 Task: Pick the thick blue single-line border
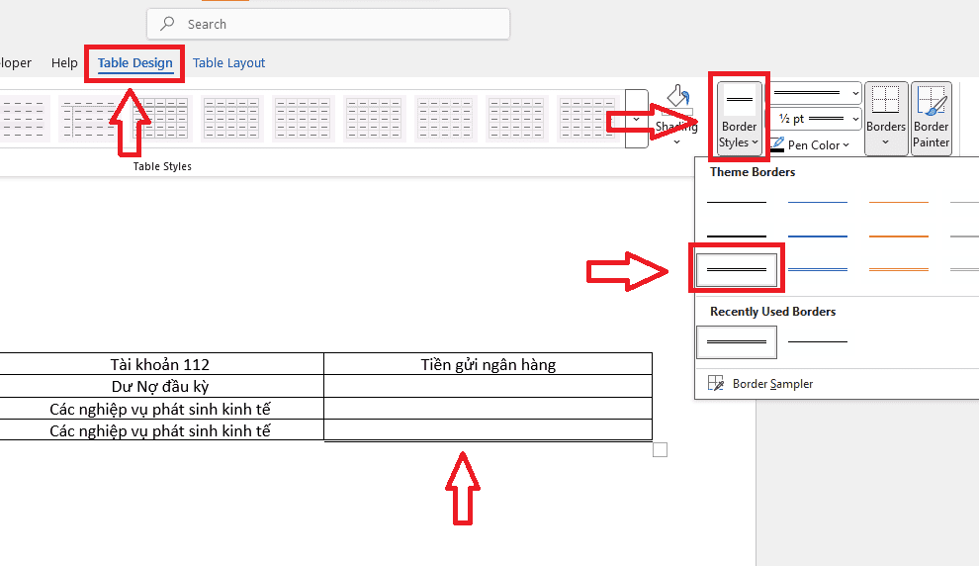click(x=817, y=236)
